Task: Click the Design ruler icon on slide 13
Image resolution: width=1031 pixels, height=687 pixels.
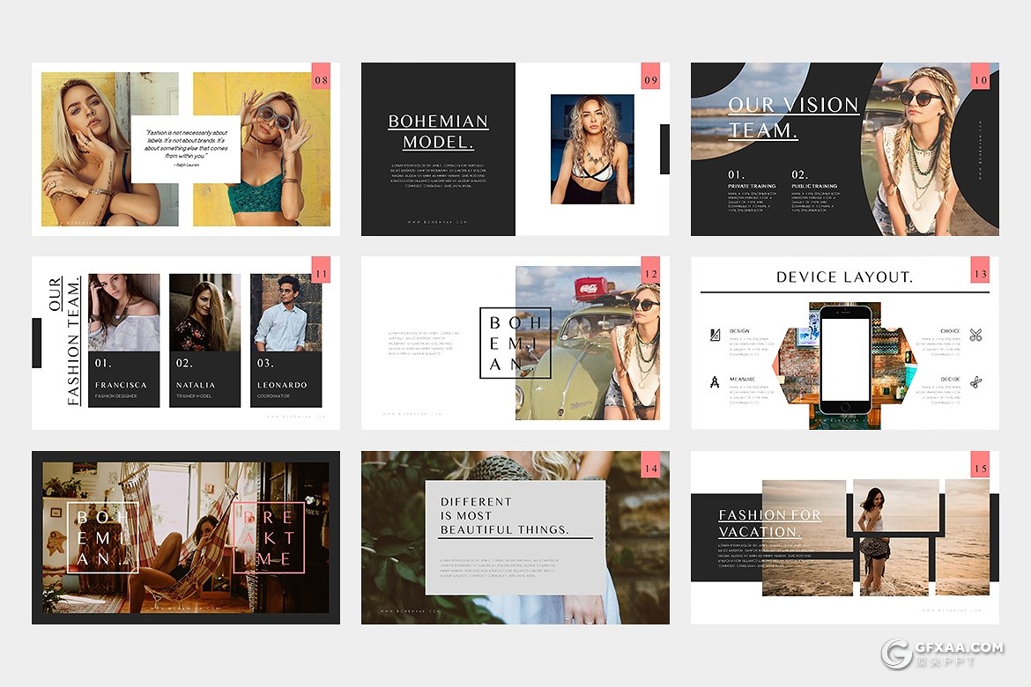Action: click(715, 335)
